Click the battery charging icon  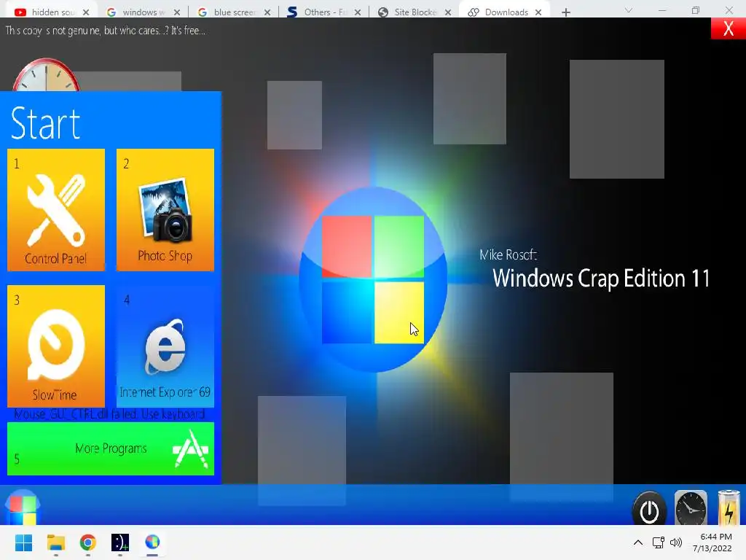coord(729,507)
